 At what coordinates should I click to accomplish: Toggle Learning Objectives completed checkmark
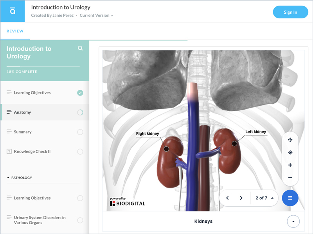pos(80,93)
